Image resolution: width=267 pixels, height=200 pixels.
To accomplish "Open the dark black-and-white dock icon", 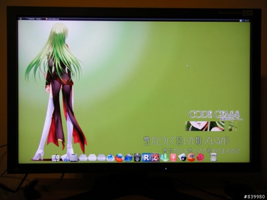I will 137,157.
